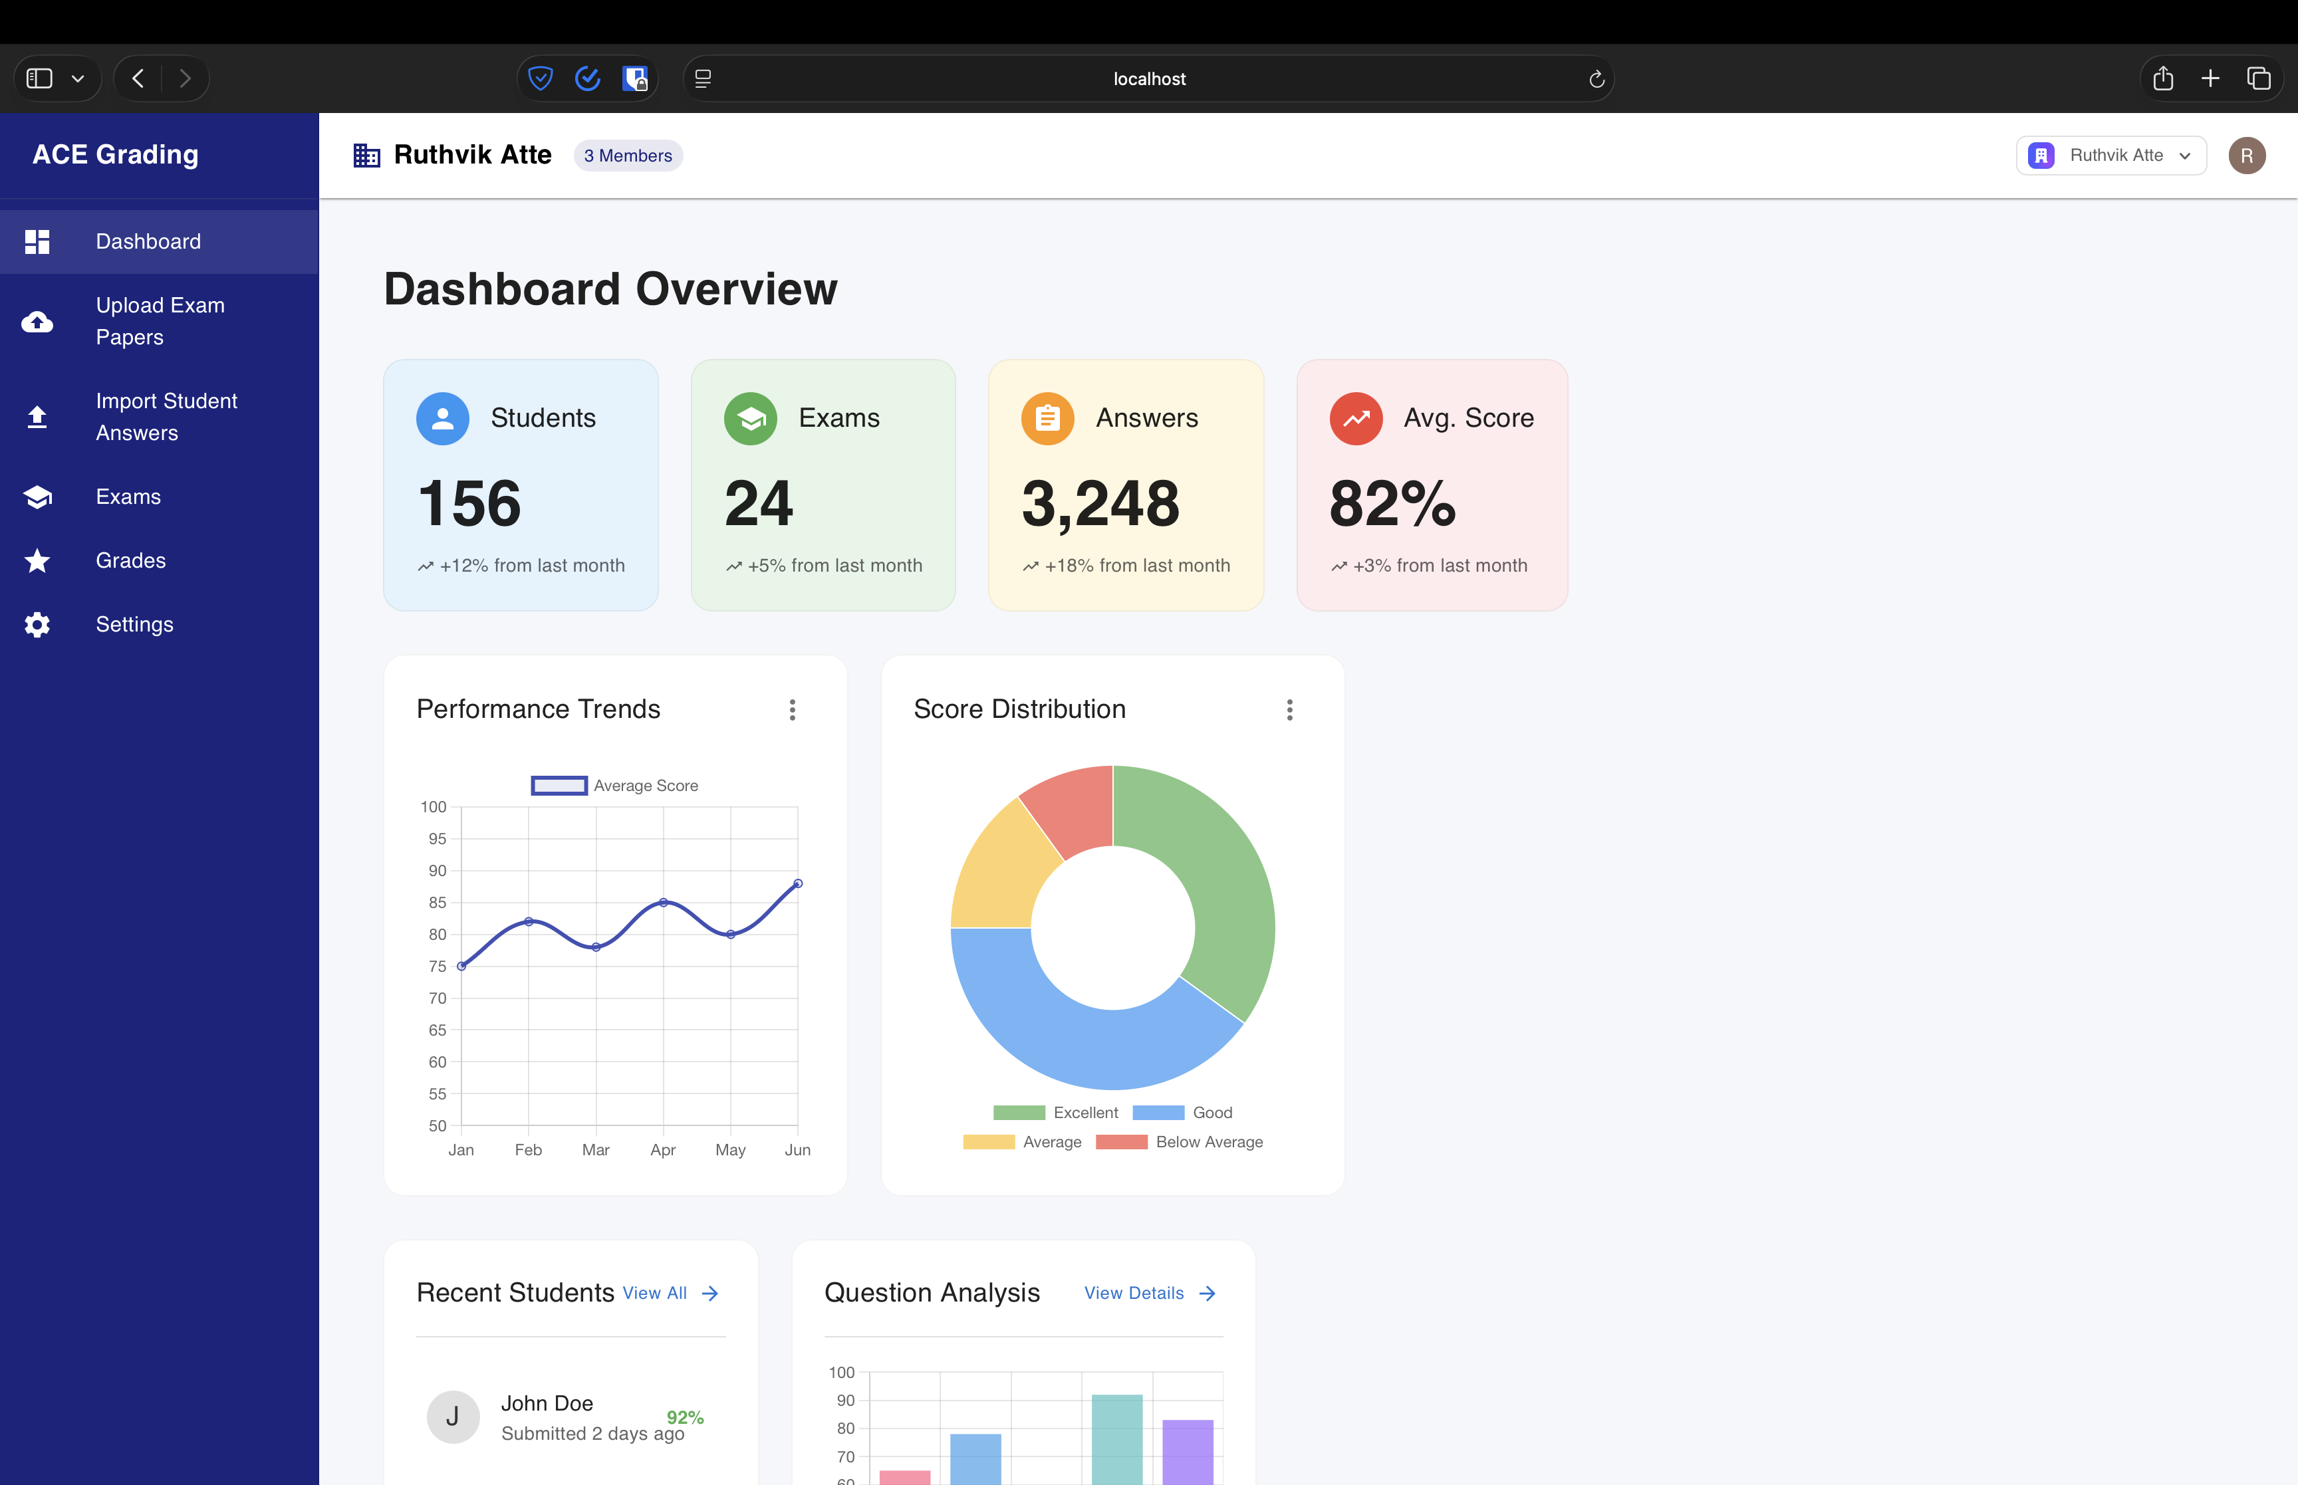Click the Upload Exam Papers cloud icon
2298x1485 pixels.
tap(37, 321)
